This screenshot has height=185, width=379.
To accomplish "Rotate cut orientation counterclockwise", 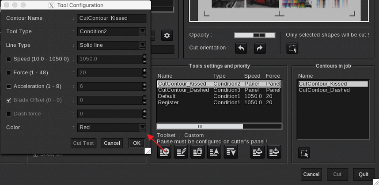I will (x=241, y=49).
